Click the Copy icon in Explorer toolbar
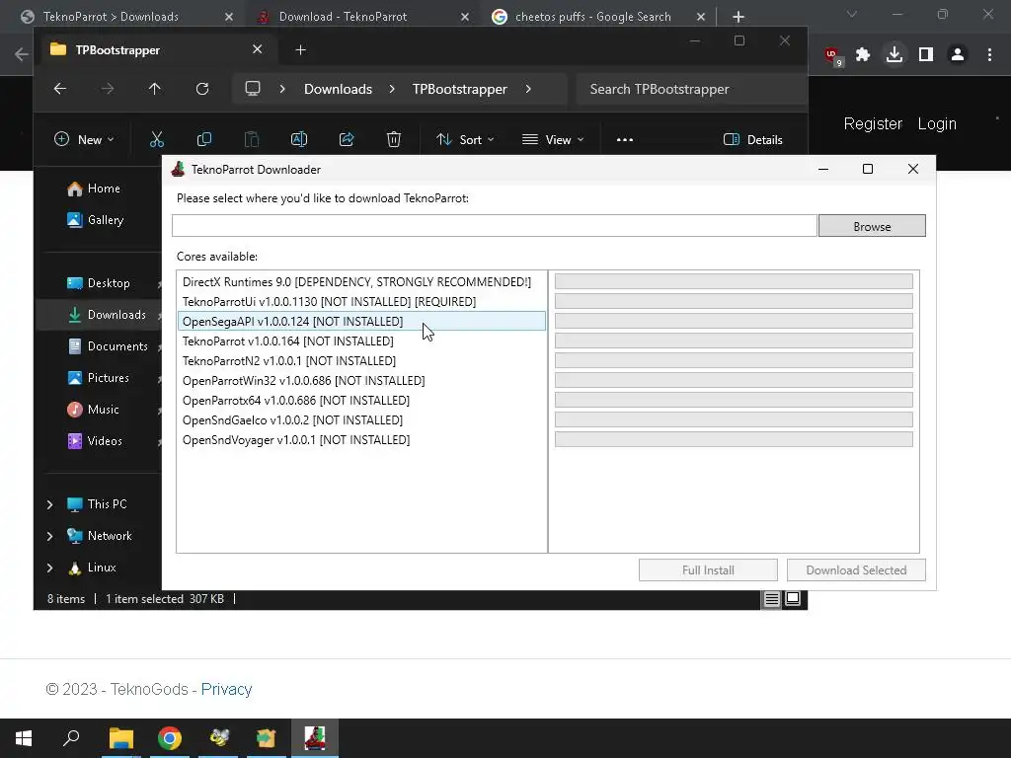The image size is (1011, 758). click(204, 139)
